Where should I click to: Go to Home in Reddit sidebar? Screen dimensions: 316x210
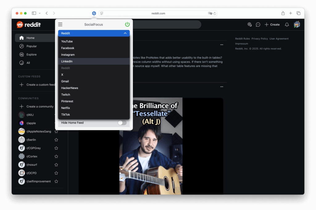(x=35, y=38)
